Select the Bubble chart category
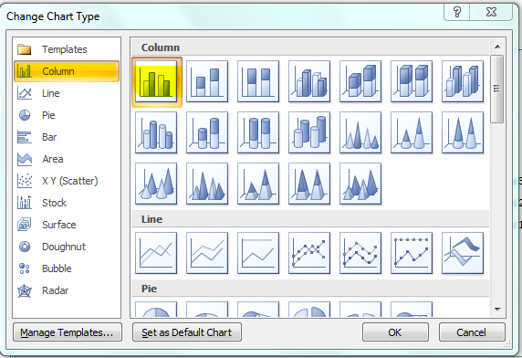Image resolution: width=522 pixels, height=358 pixels. [x=67, y=268]
